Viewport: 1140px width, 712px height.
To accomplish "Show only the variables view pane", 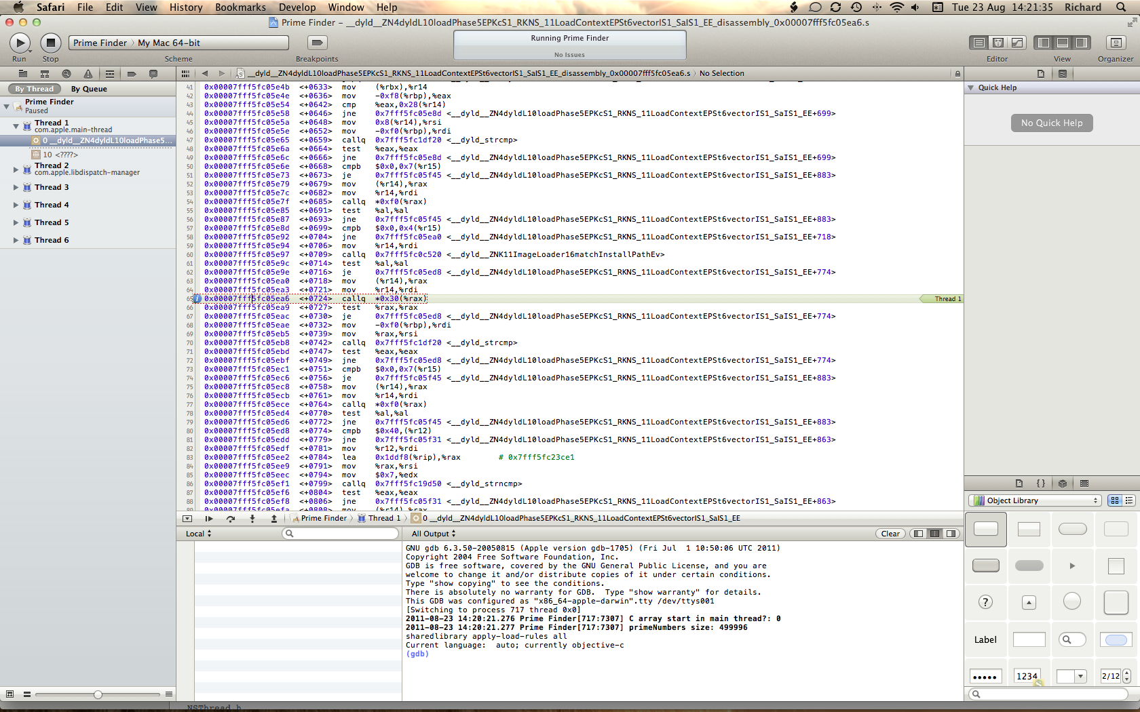I will [919, 534].
